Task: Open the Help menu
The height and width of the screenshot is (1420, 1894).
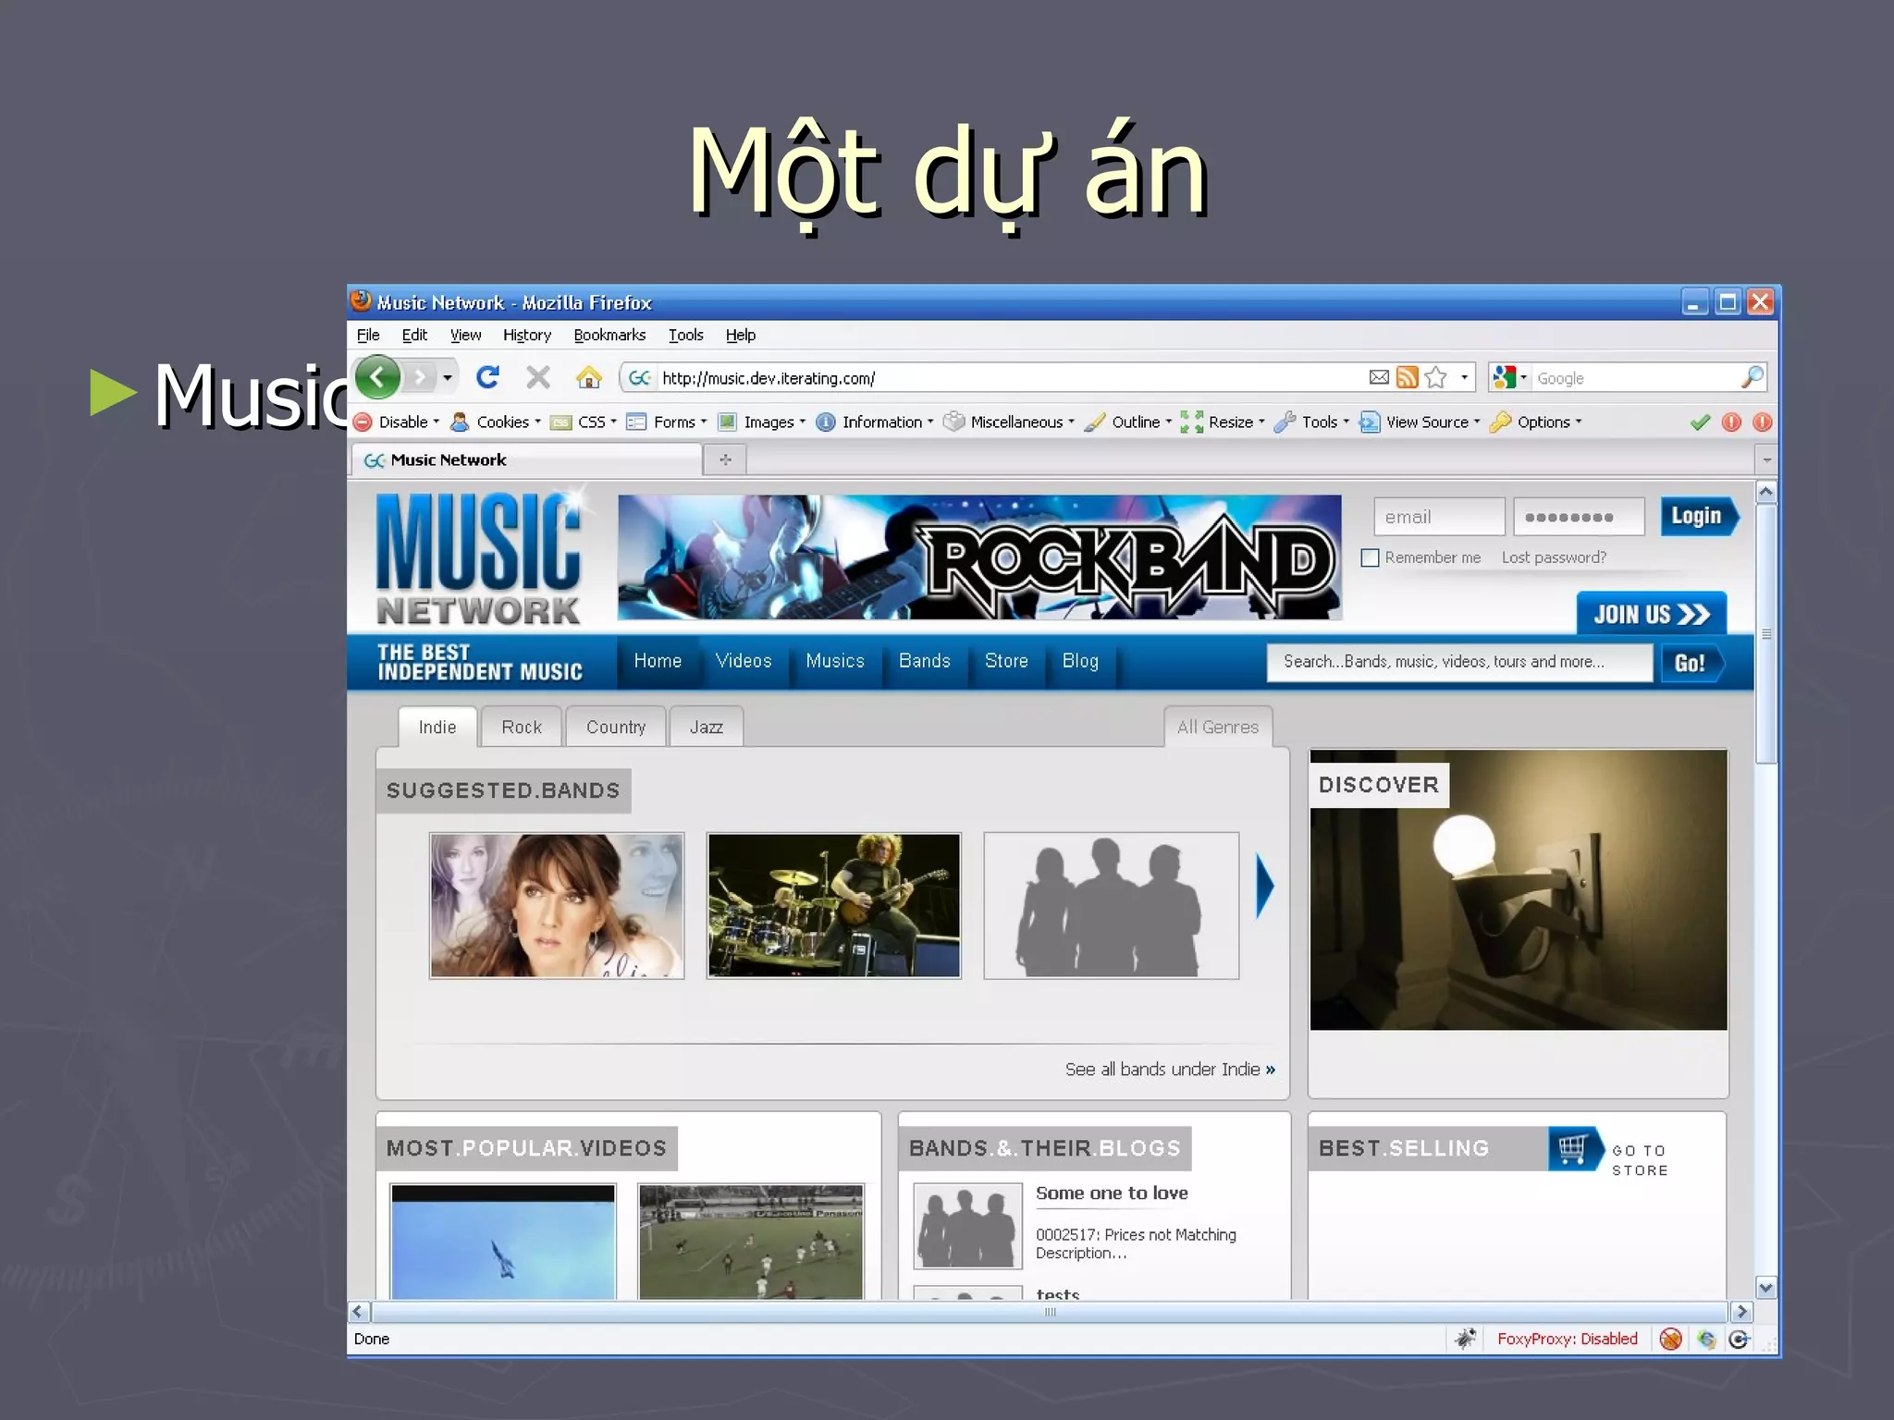Action: click(x=741, y=335)
